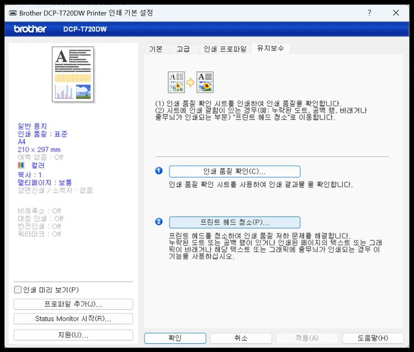Click the 프로파일 추가(J)... button
The width and height of the screenshot is (414, 352).
(x=73, y=304)
